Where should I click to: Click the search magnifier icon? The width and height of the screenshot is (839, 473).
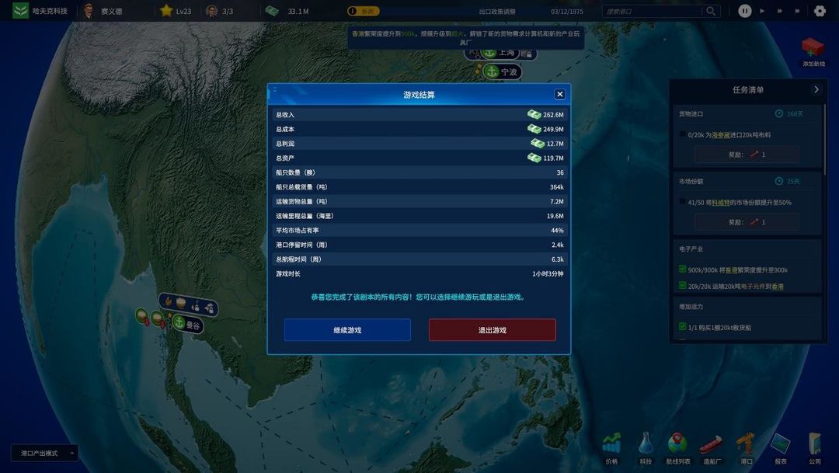click(711, 11)
